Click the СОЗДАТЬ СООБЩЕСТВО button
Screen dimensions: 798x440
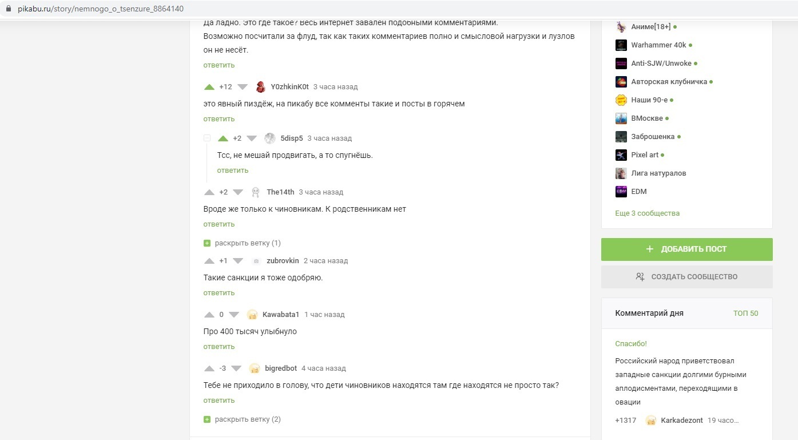click(686, 277)
